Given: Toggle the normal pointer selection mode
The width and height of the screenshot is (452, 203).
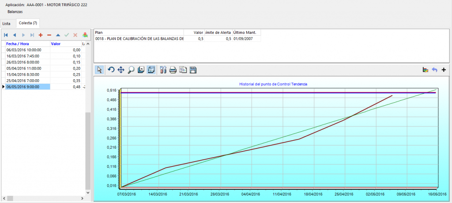Looking at the screenshot, I should pyautogui.click(x=99, y=70).
